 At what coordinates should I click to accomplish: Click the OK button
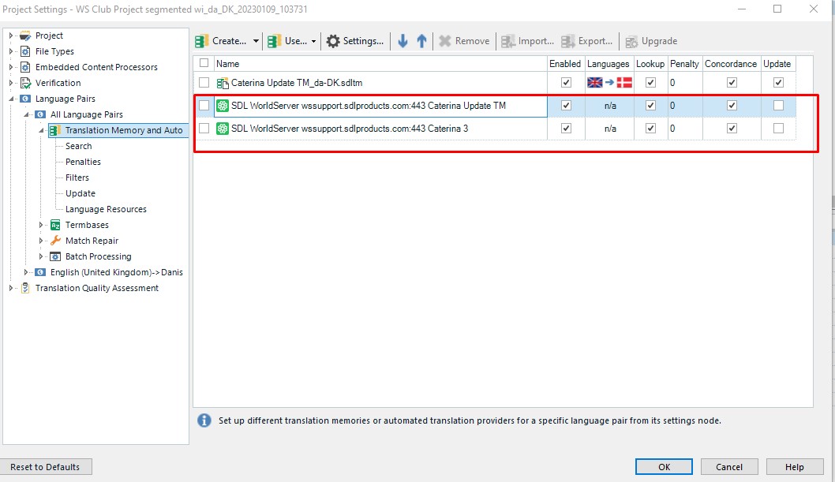click(664, 467)
